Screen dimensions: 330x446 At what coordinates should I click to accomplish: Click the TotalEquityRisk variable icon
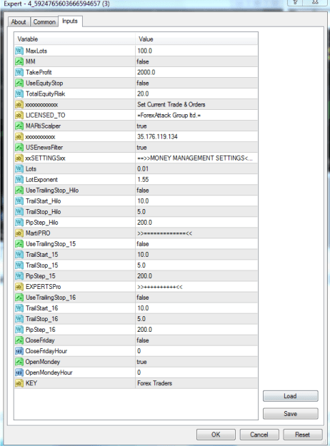click(19, 94)
